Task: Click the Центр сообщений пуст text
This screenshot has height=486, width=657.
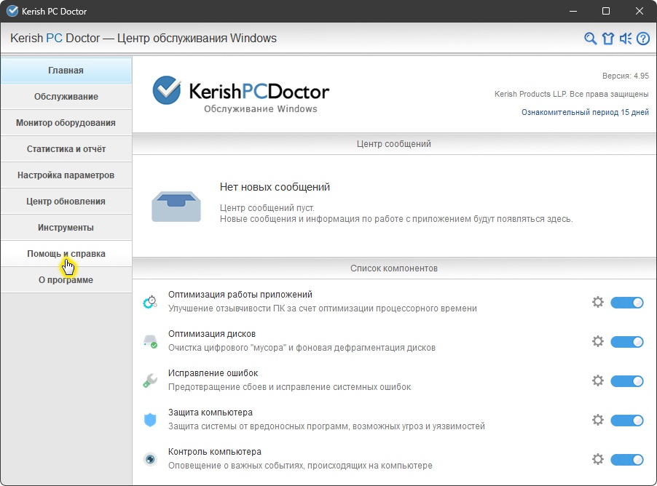Action: coord(267,208)
